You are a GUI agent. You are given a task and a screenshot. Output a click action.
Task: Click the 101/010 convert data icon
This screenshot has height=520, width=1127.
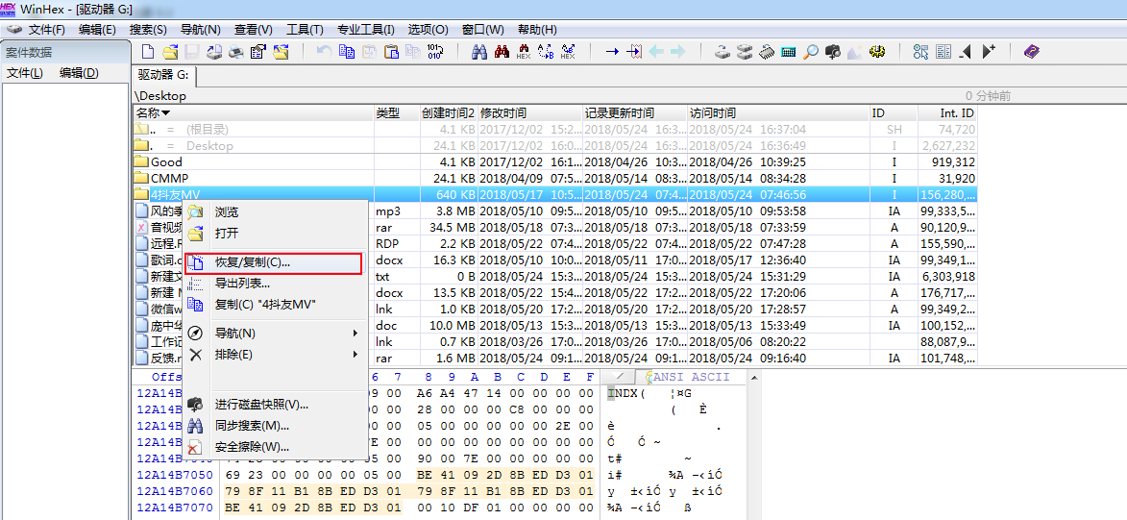pyautogui.click(x=435, y=52)
